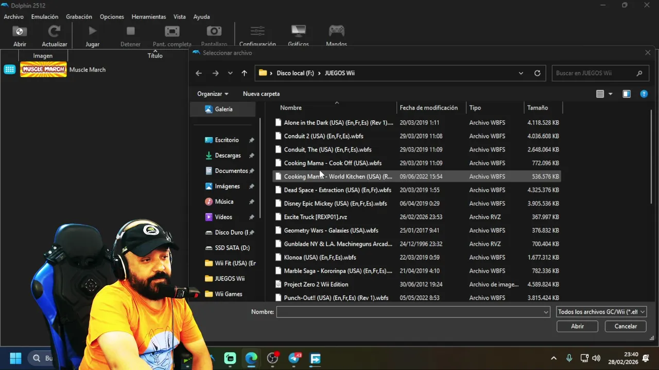Open Wii Games folder in sidebar
The image size is (659, 370).
(229, 294)
